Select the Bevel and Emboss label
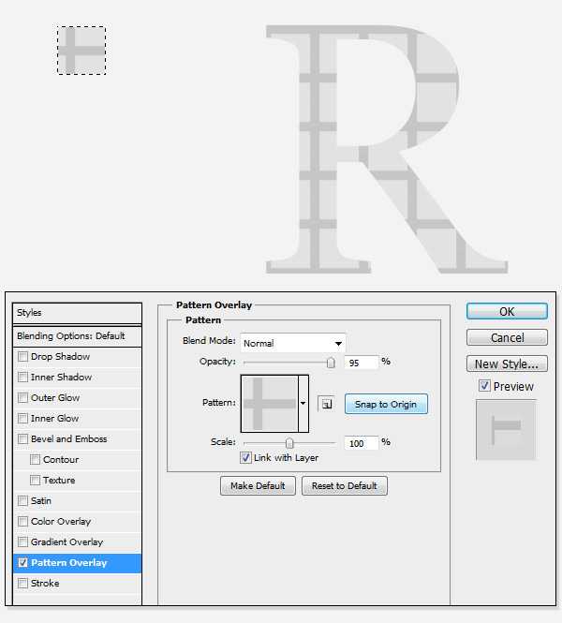 point(69,439)
